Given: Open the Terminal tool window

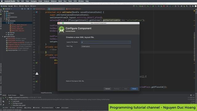Looking at the screenshot, I should [x=36, y=108].
